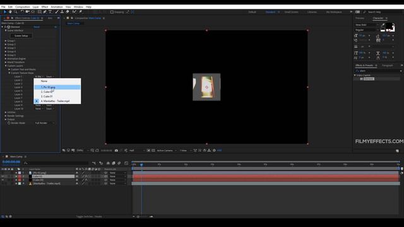Screen dimensions: 404x227
Task: Expand the Animation Engine section
Action: pos(6,59)
